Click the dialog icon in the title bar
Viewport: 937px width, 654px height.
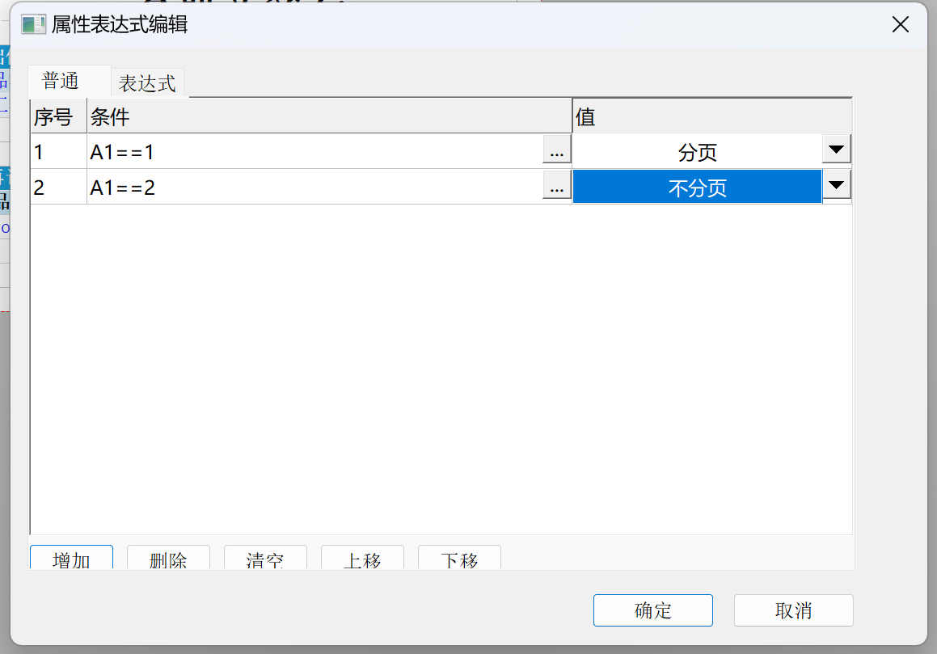pyautogui.click(x=33, y=24)
